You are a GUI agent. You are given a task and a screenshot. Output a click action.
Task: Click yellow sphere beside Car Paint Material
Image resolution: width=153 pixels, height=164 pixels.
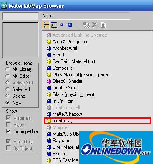click(x=49, y=61)
